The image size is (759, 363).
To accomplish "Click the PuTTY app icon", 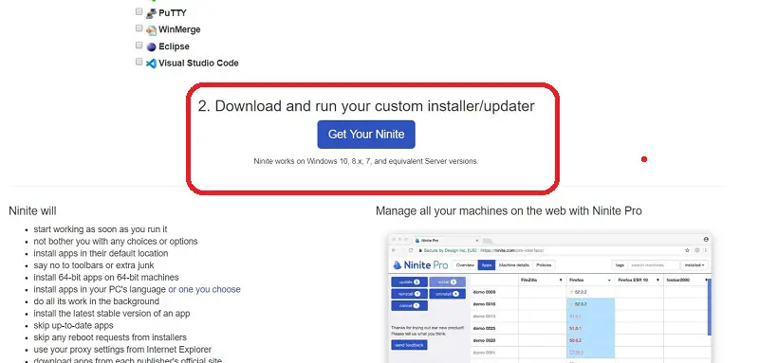I will tap(151, 13).
